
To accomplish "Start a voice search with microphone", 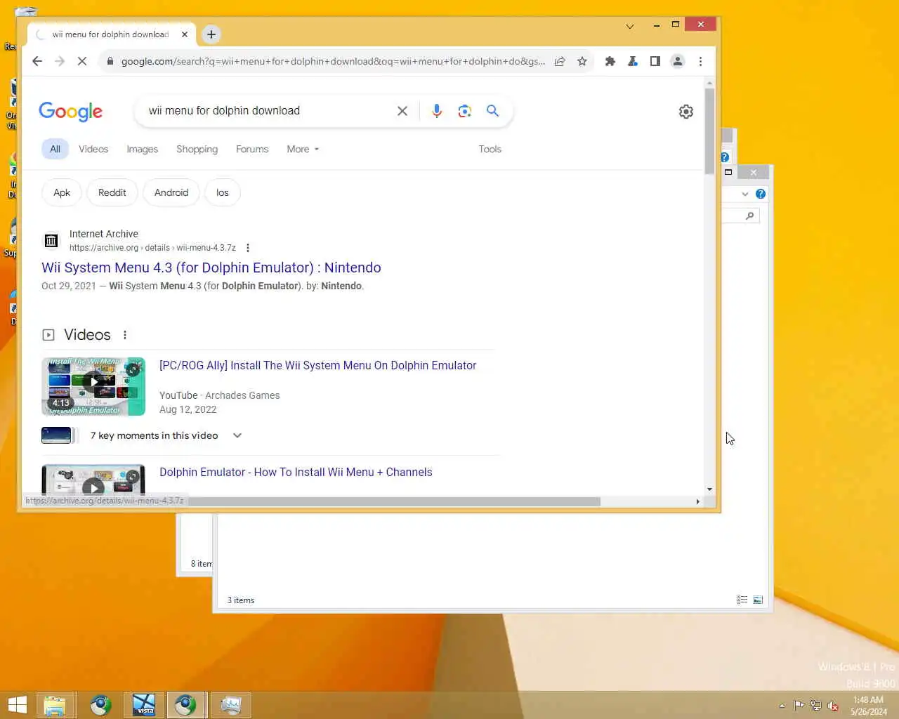I will pos(437,111).
